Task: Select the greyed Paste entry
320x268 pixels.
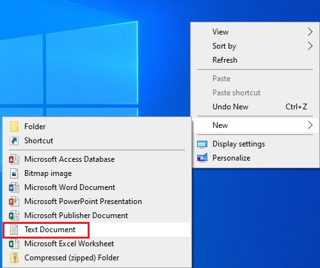Action: coord(255,79)
